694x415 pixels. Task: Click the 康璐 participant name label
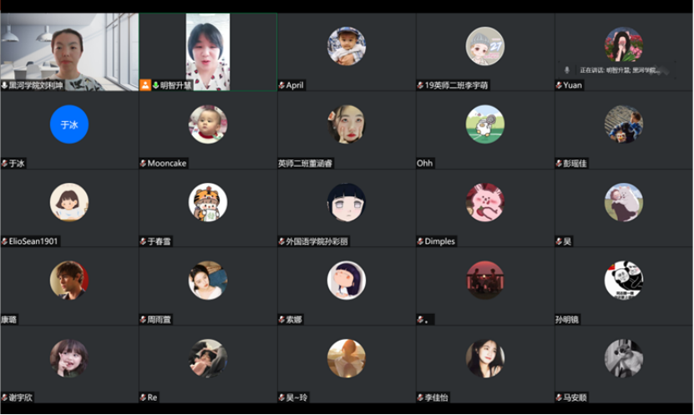click(9, 320)
